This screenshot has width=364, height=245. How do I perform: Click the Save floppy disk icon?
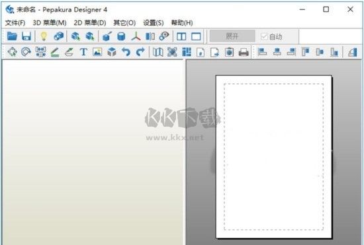(x=26, y=36)
